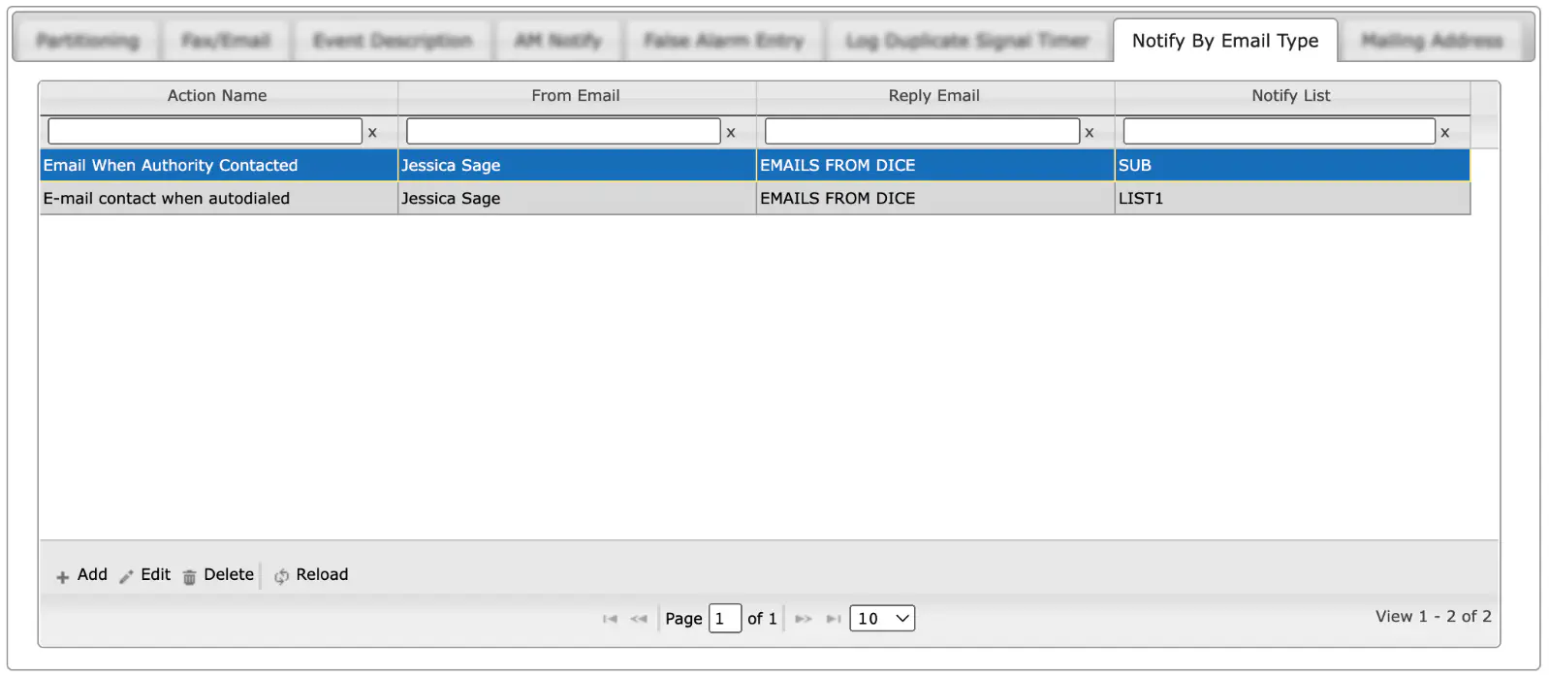Go to next page arrow icon
Viewport: 1549px width, 677px height.
coord(804,619)
